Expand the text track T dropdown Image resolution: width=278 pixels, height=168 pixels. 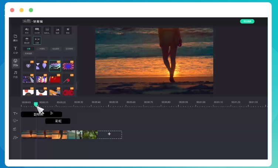pyautogui.click(x=15, y=114)
